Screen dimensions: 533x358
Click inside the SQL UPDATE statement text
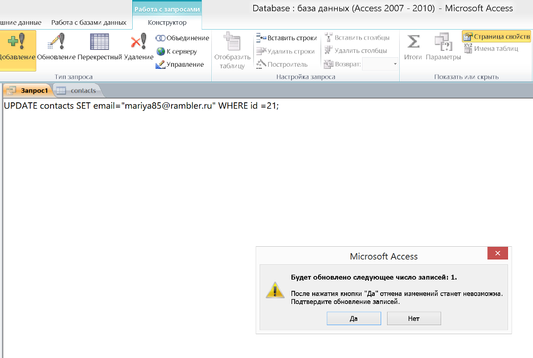click(141, 106)
